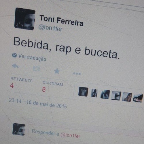Viewport: 144px width, 144px height.
Task: Retweet this tweet using the retweet icon
Action: click(36, 69)
